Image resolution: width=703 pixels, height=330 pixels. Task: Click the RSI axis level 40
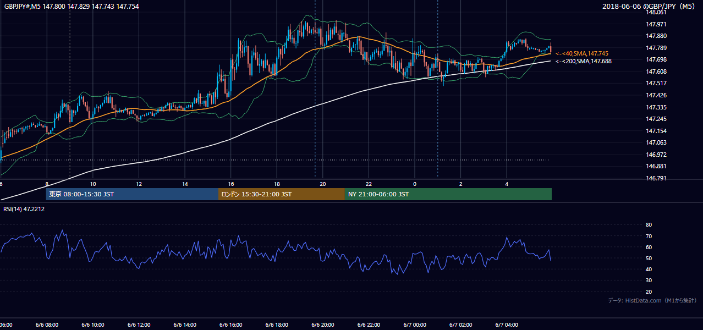point(649,269)
